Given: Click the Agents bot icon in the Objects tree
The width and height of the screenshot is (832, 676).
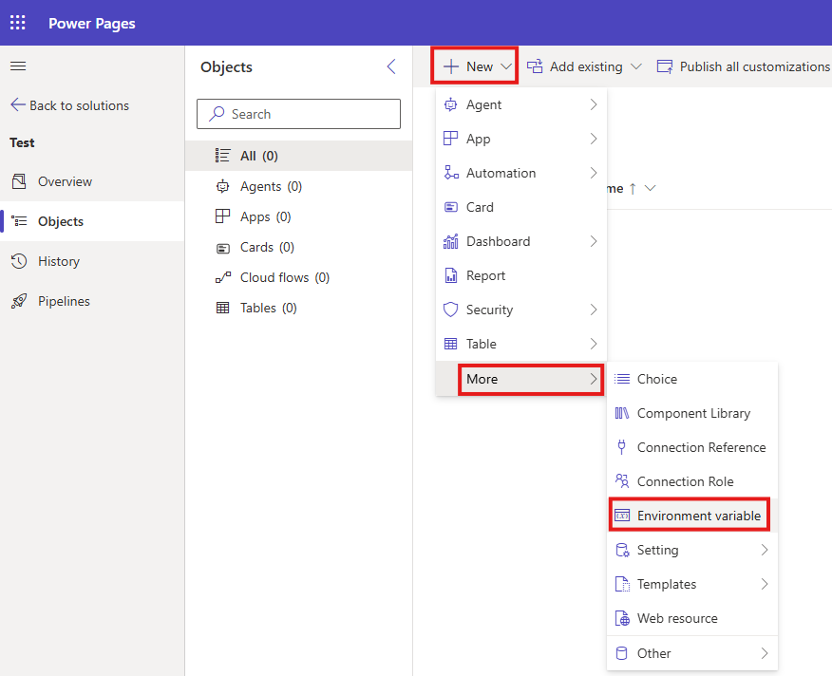Looking at the screenshot, I should tap(222, 186).
